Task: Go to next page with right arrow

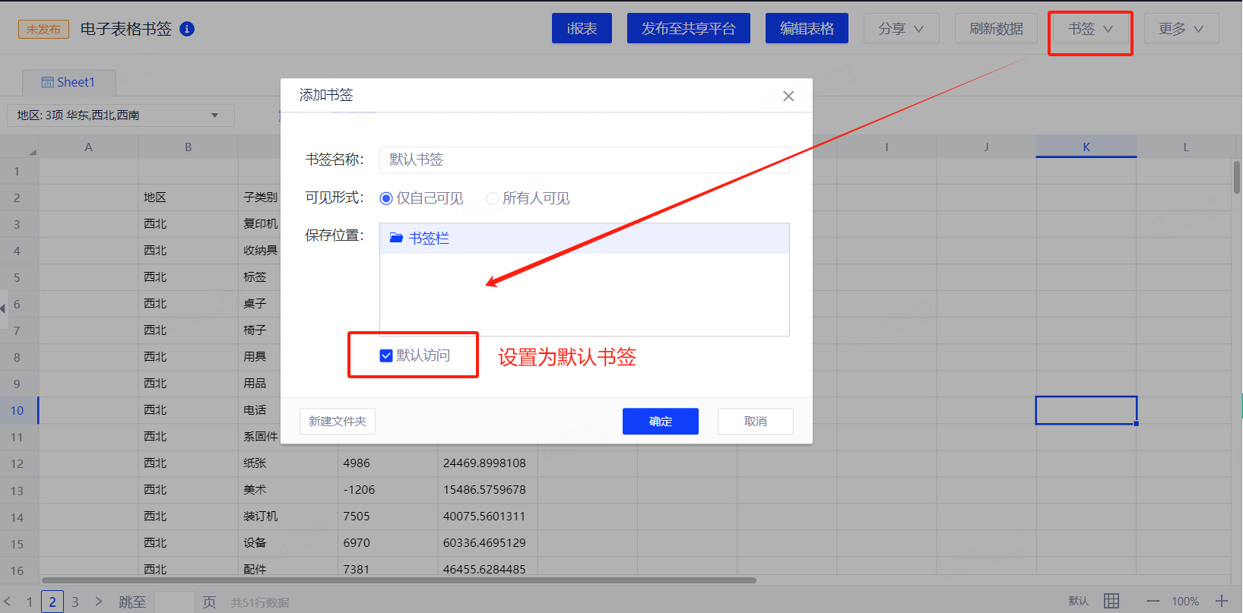Action: (x=99, y=602)
